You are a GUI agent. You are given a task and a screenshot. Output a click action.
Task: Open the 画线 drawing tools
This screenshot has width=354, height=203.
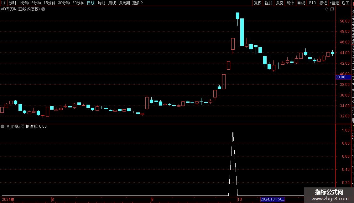[301, 3]
